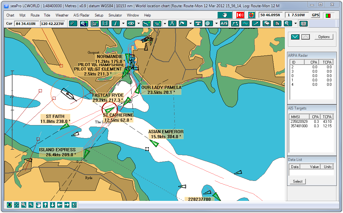Open the Setup menu

[99, 15]
